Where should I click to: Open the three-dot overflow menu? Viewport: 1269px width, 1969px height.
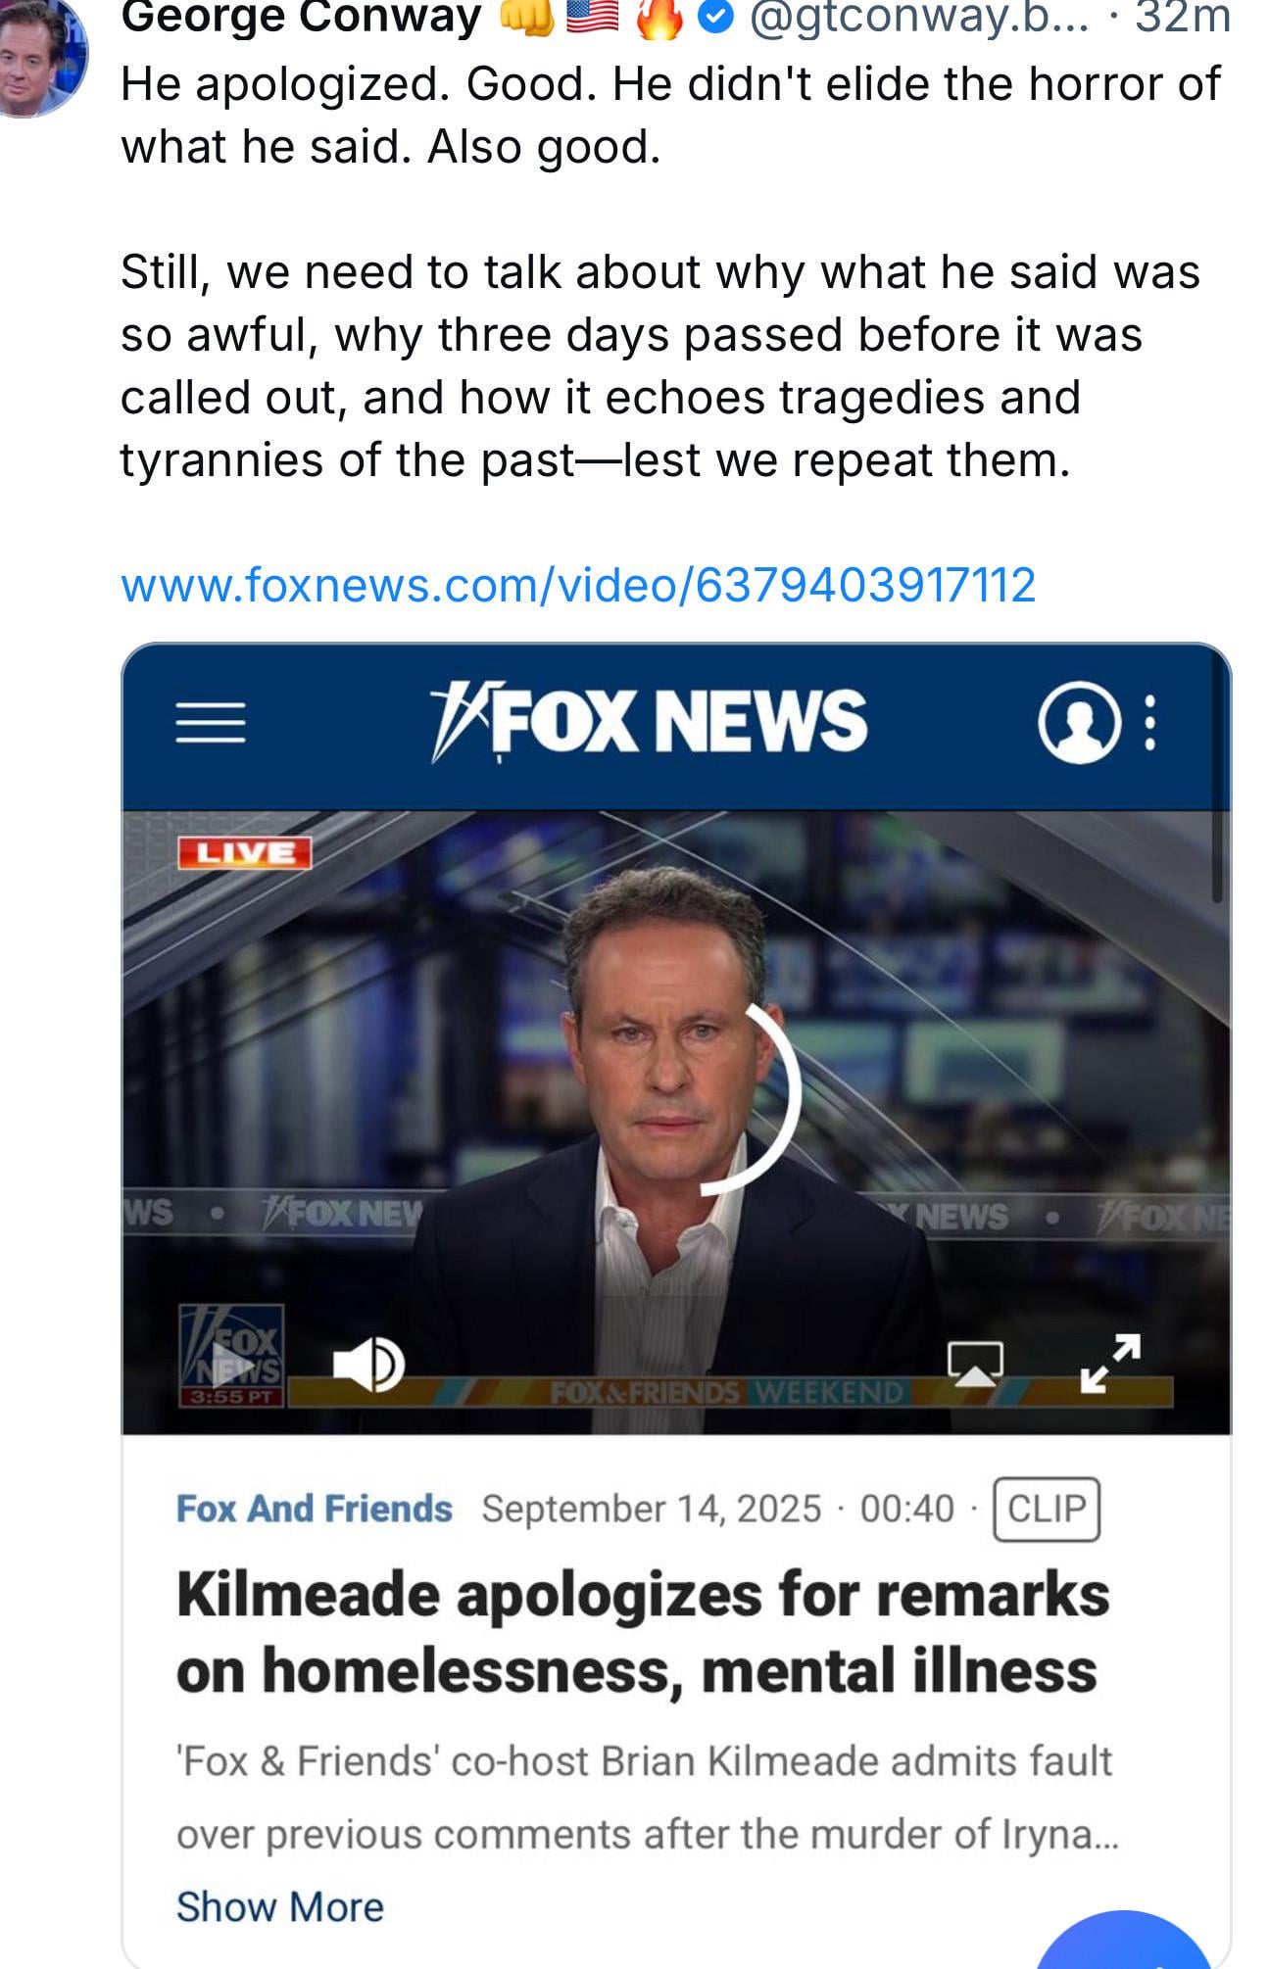click(x=1150, y=723)
